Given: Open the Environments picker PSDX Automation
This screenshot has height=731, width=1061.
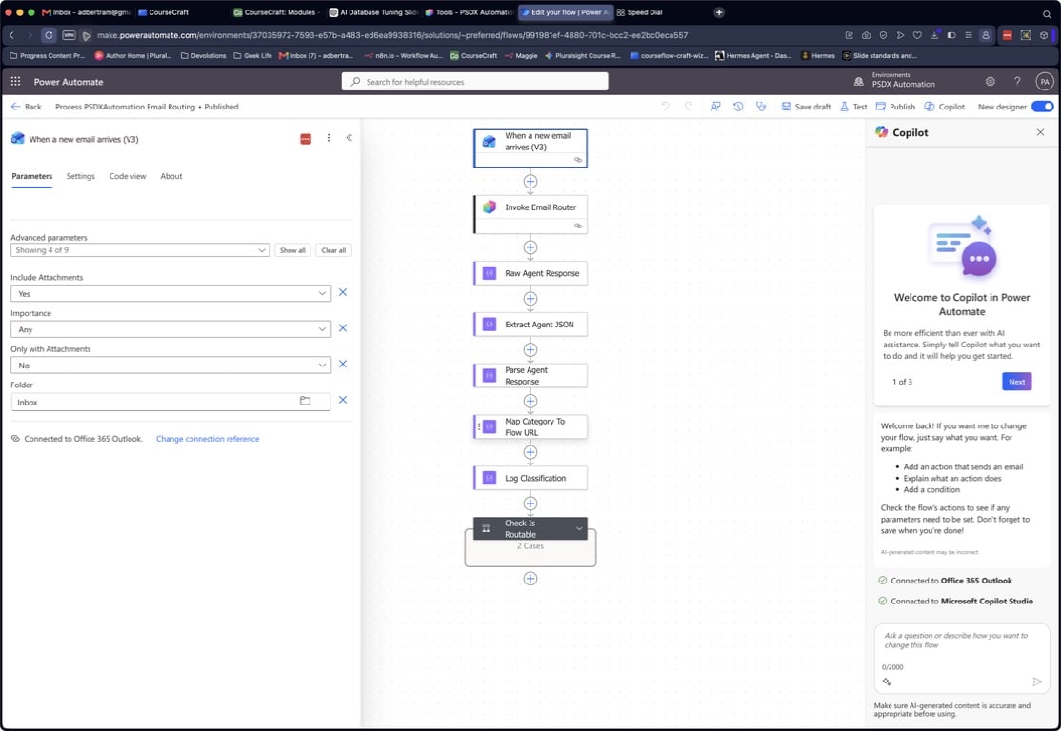Looking at the screenshot, I should [x=897, y=81].
